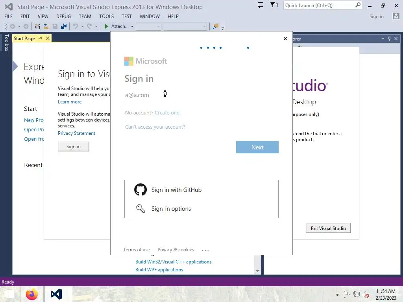
Task: Click the Learn more link
Action: click(x=70, y=102)
